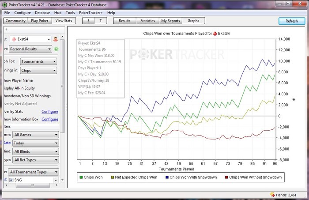Switch to the Play Poker tab
This screenshot has height=200, width=309.
tap(40, 21)
